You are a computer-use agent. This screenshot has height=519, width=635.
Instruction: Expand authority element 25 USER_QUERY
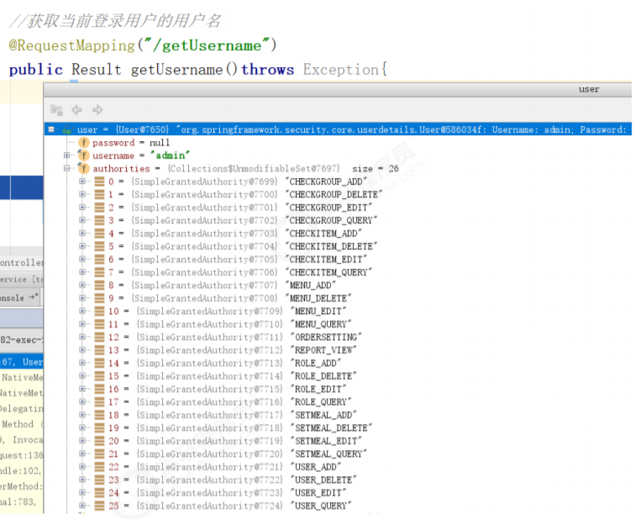coord(82,506)
